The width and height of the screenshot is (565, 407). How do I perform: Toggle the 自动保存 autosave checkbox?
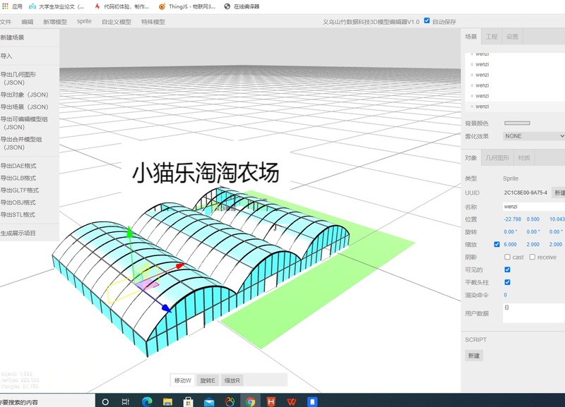pos(427,20)
